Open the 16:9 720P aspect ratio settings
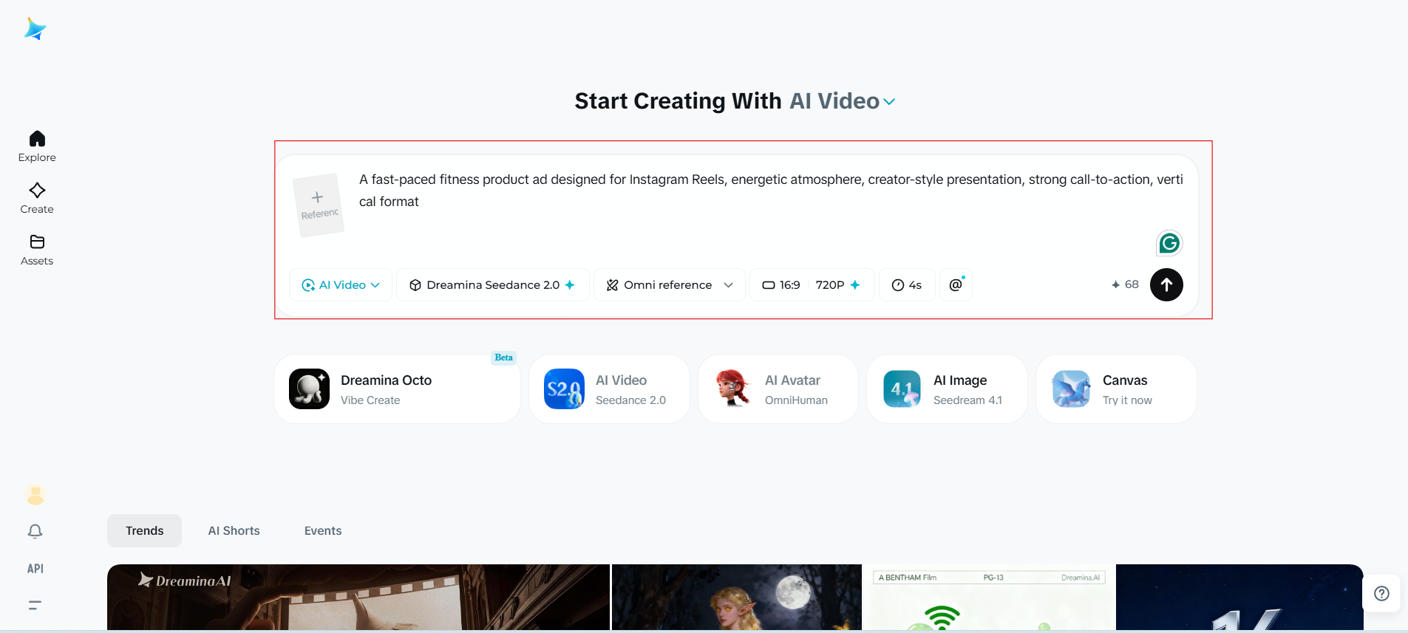The width and height of the screenshot is (1408, 633). (x=812, y=285)
